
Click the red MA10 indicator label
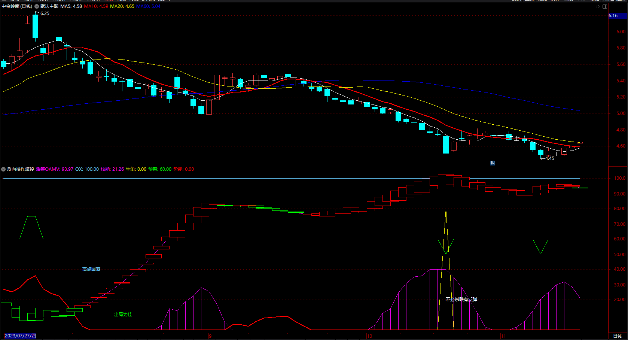[96, 6]
